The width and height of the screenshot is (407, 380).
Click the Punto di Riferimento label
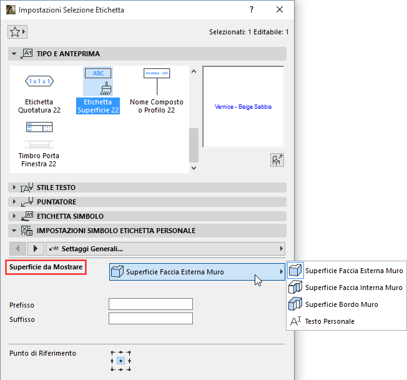[43, 353]
